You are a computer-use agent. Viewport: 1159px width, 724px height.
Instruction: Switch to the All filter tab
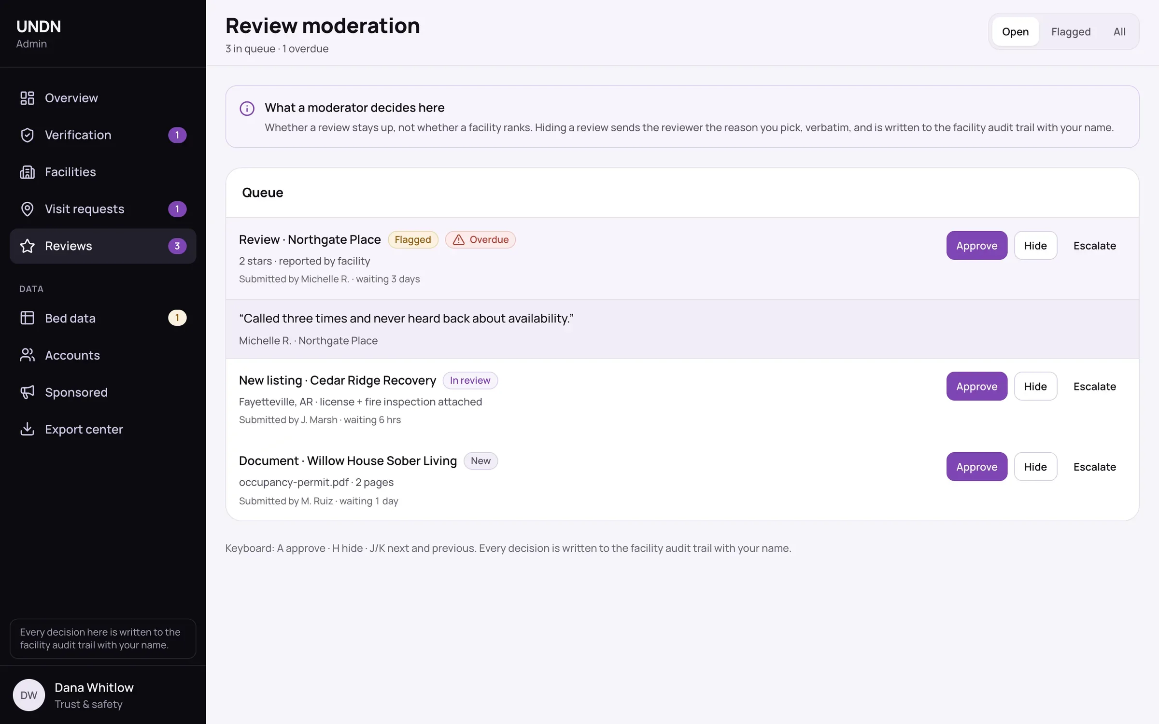click(x=1119, y=32)
